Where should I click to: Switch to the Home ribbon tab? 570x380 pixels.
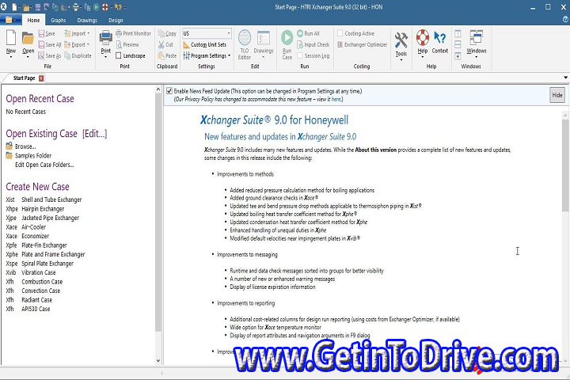coord(33,21)
